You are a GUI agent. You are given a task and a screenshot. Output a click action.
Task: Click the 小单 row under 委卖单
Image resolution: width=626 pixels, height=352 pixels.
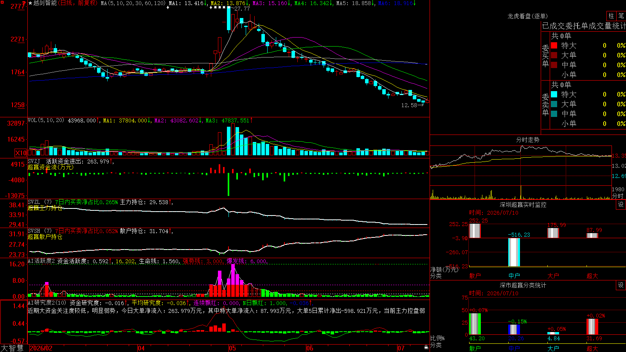pos(588,124)
